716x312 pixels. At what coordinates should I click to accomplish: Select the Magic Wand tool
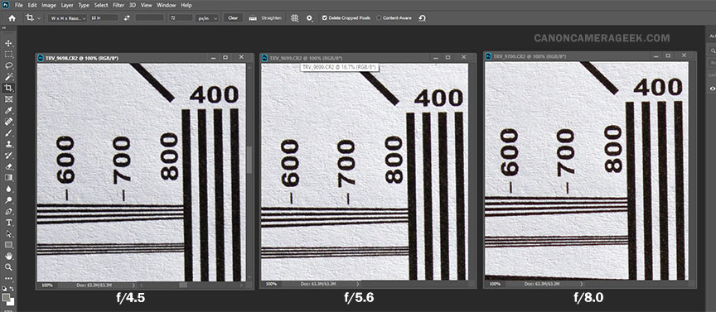tap(8, 77)
